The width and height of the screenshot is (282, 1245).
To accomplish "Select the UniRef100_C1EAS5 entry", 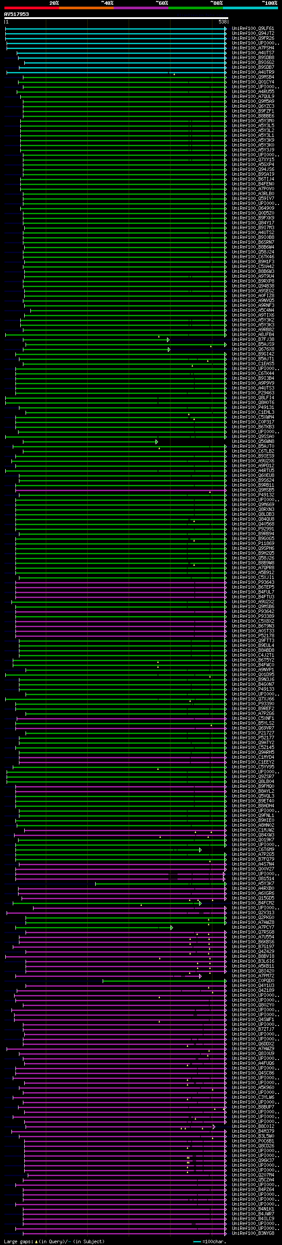I will 252,363.
